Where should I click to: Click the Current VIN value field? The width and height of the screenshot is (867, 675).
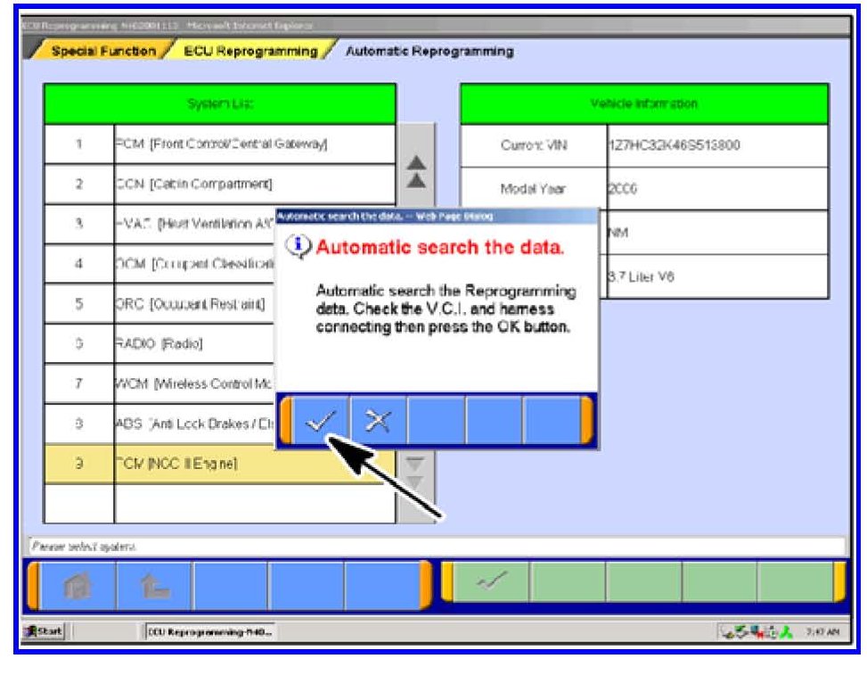716,145
